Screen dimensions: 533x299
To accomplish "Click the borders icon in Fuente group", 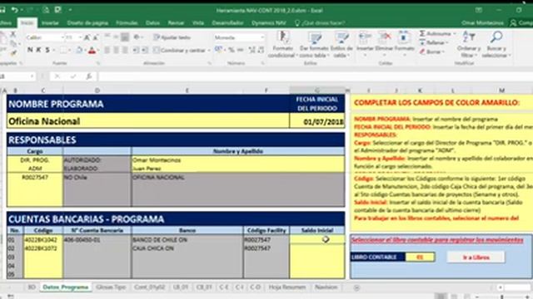I will point(63,50).
